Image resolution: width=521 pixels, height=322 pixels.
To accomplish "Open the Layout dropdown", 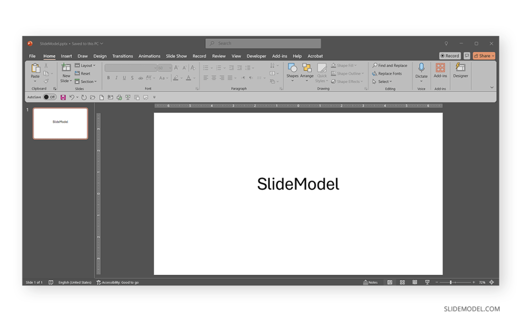I will click(x=85, y=65).
